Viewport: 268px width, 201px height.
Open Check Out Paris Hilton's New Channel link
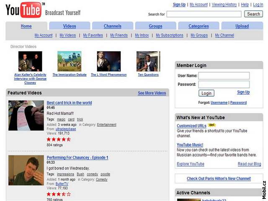219,179
